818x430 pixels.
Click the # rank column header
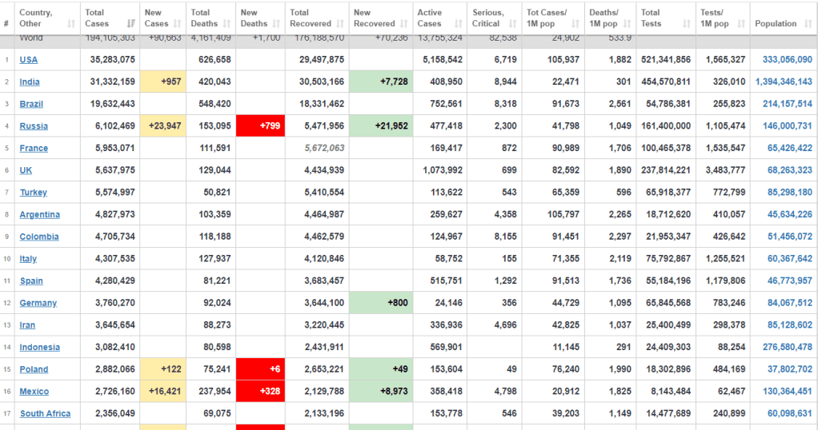[6, 24]
